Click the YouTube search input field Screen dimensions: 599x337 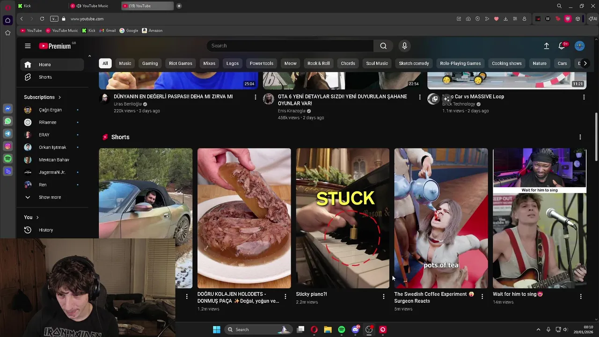(x=290, y=46)
